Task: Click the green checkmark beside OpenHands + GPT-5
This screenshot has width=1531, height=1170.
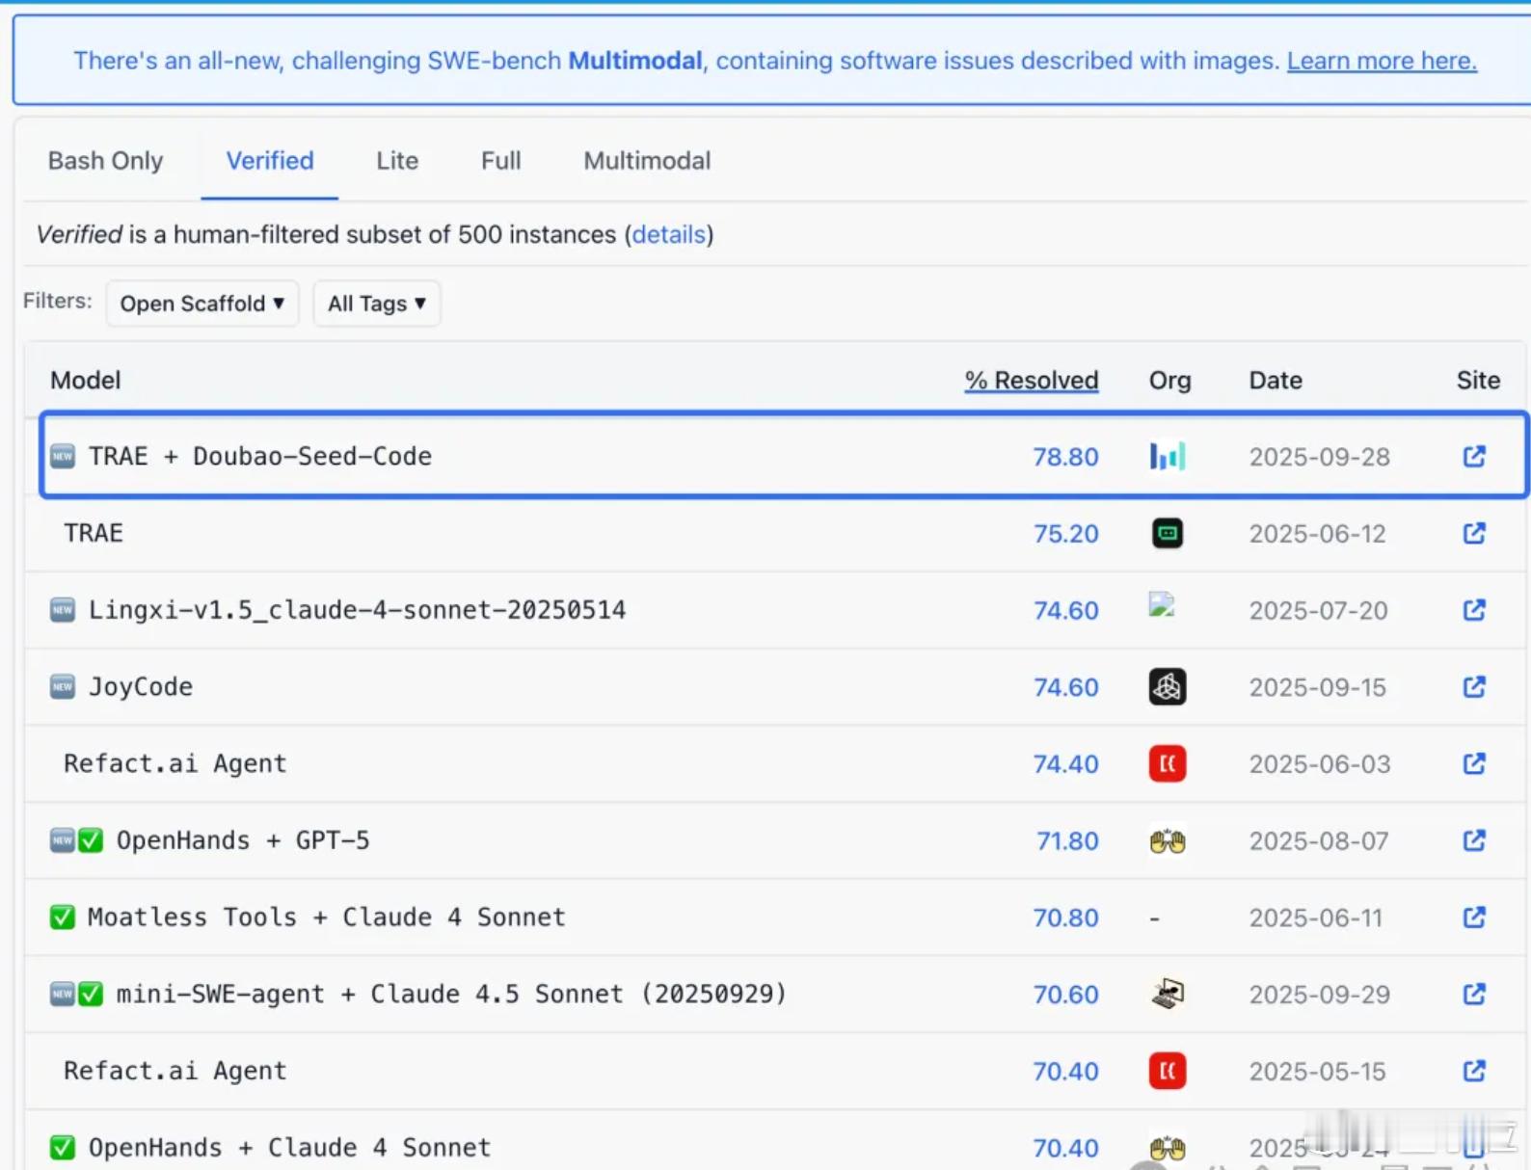Action: click(91, 841)
